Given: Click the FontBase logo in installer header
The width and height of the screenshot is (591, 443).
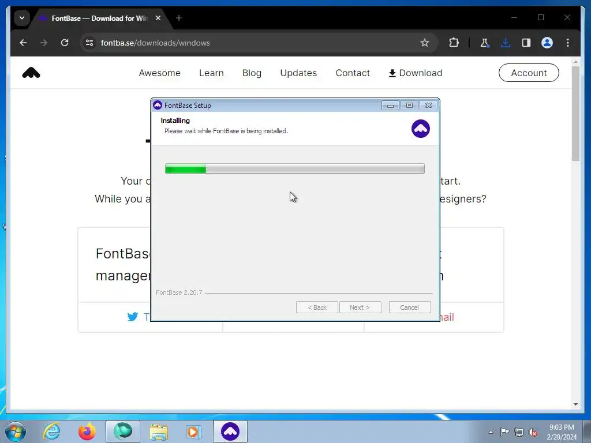Looking at the screenshot, I should pos(421,129).
